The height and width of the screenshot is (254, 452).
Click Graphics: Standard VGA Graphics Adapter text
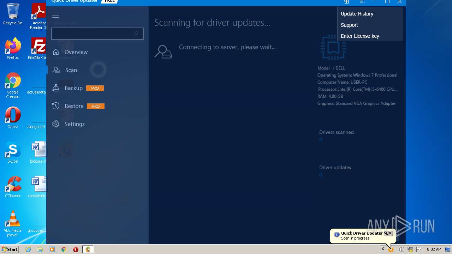click(356, 103)
